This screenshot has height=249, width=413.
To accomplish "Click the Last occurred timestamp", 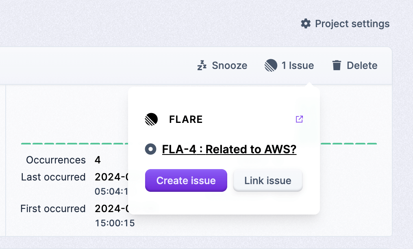I will pos(114,185).
